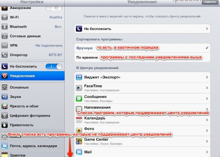Tap the Цифровая фоторамка icon

(x=4, y=116)
